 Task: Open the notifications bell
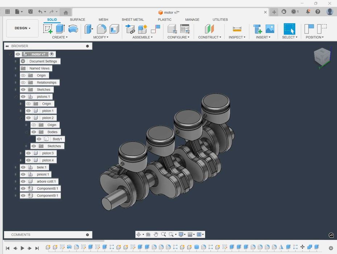(308, 12)
